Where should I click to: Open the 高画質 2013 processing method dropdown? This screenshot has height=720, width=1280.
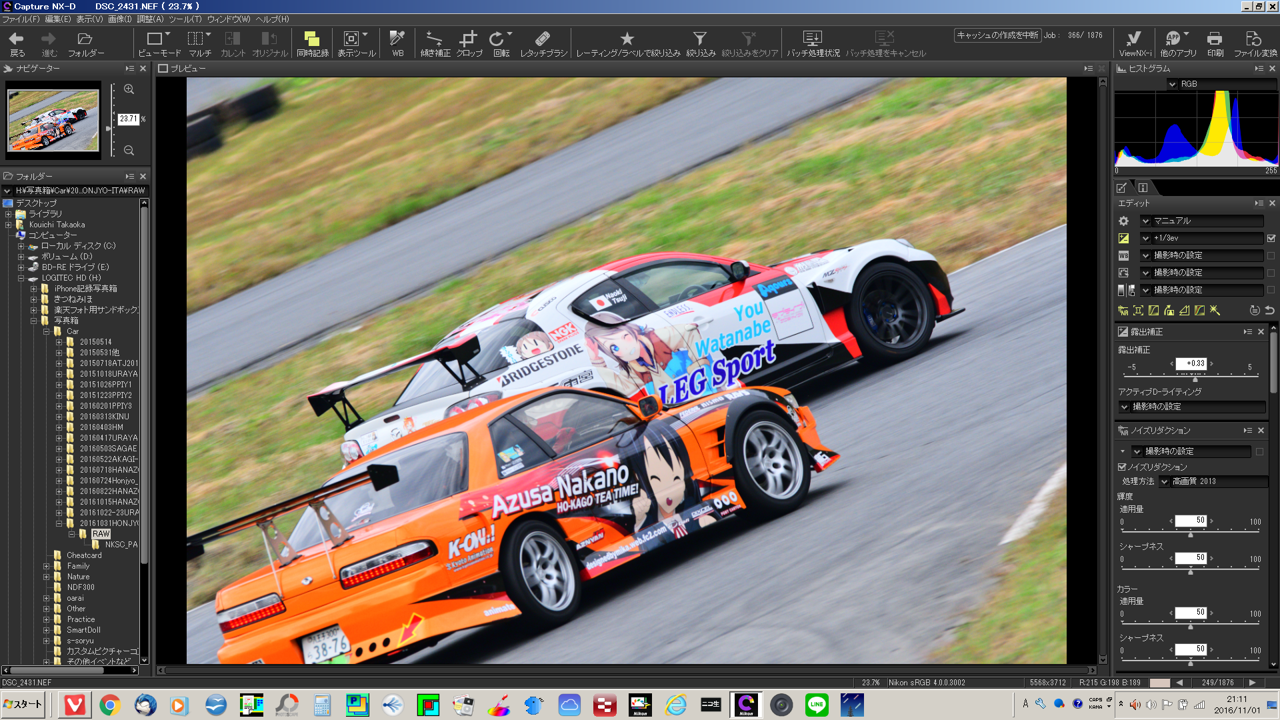tap(1165, 481)
